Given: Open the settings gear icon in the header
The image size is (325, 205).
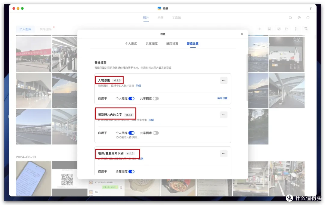Looking at the screenshot, I should 299,18.
